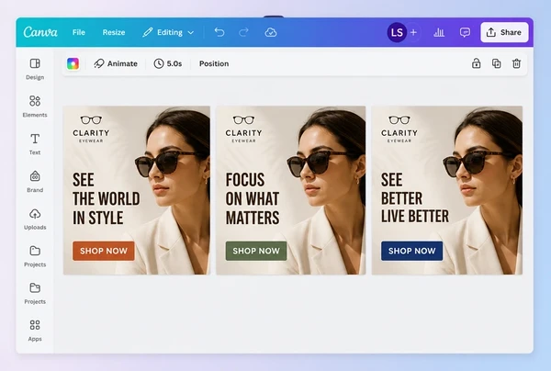Check cloud save status icon
Viewport: 551px width, 371px height.
[271, 32]
